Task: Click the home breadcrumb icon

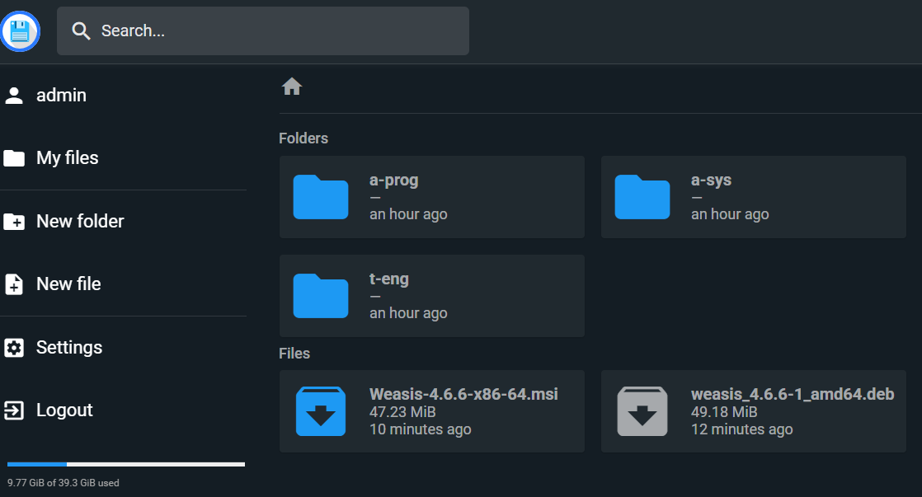Action: pos(292,87)
